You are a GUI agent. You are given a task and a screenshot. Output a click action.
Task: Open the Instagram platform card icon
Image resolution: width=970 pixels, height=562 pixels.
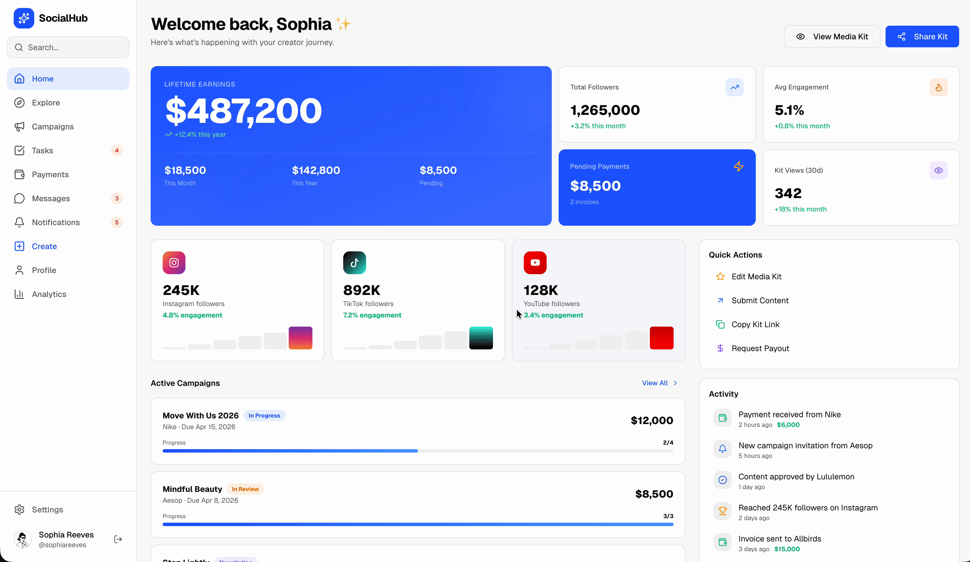[173, 262]
